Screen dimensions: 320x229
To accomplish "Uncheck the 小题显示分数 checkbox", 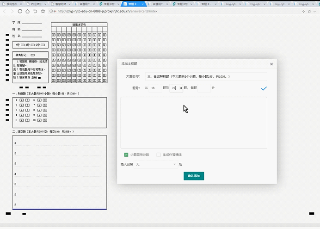I will [x=126, y=155].
